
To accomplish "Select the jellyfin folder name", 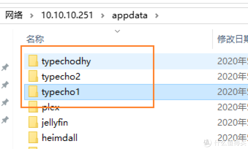I will [55, 123].
